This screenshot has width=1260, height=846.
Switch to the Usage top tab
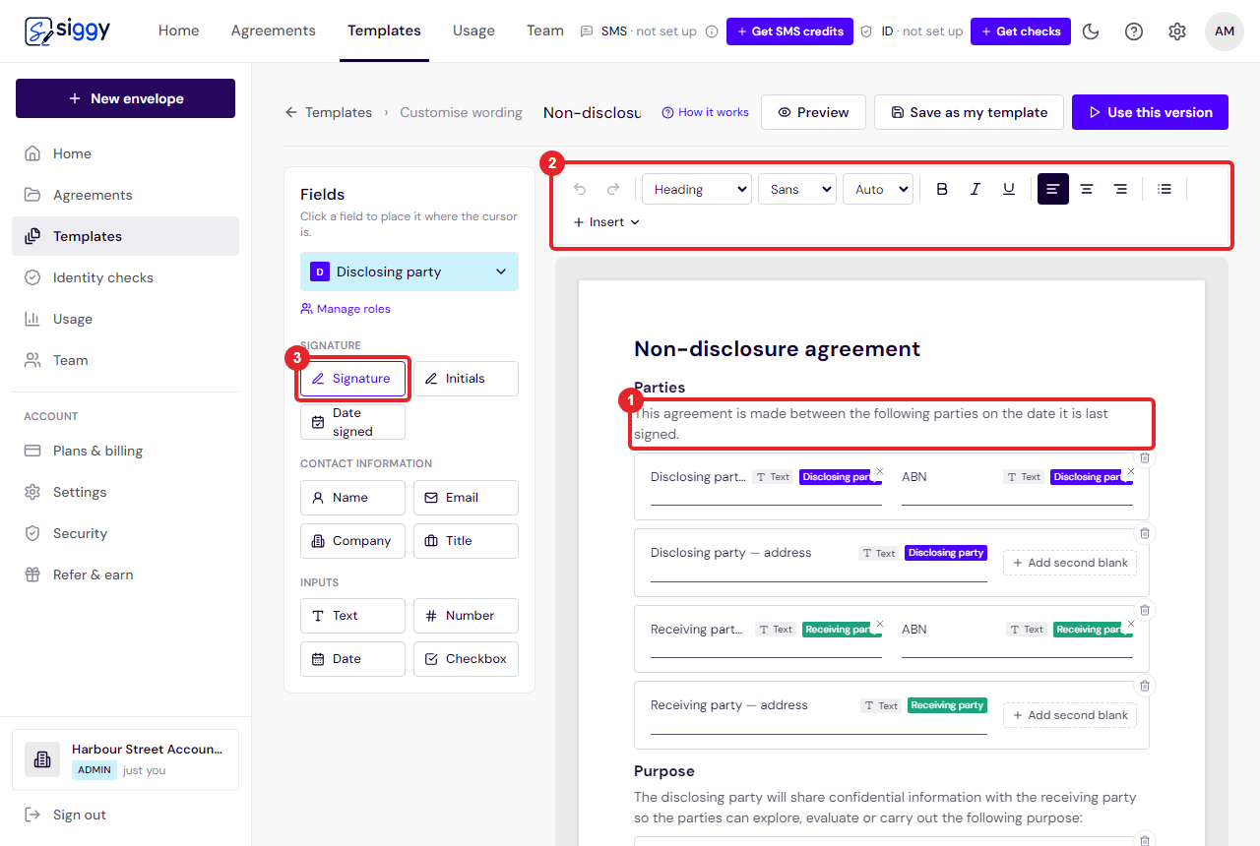tap(473, 30)
